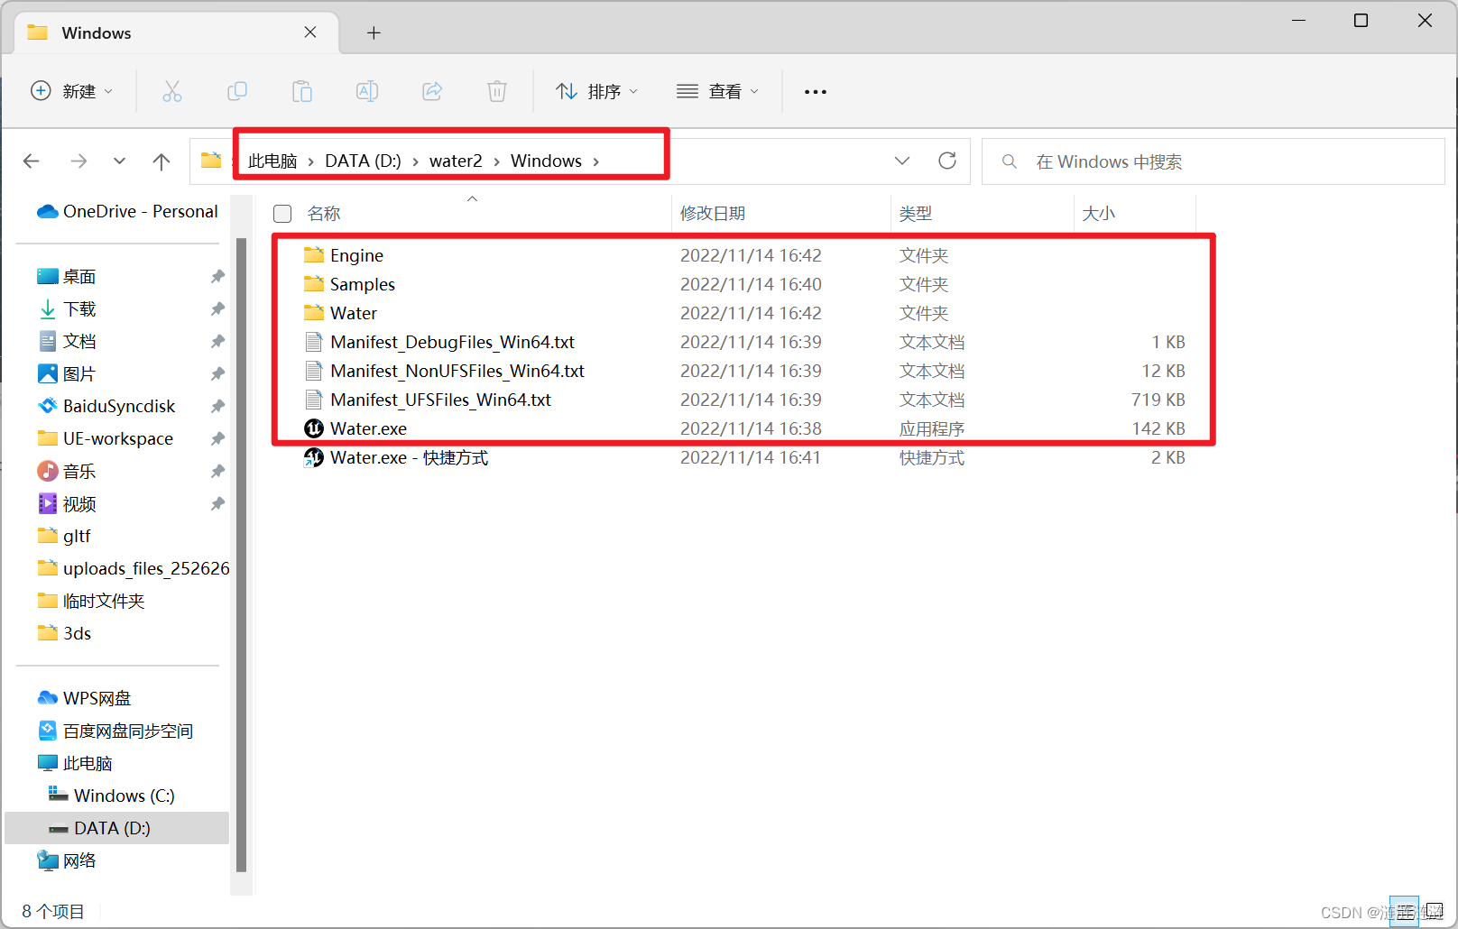Click the sidebar vertical scrollbar
Viewport: 1458px width, 929px height.
[241, 555]
